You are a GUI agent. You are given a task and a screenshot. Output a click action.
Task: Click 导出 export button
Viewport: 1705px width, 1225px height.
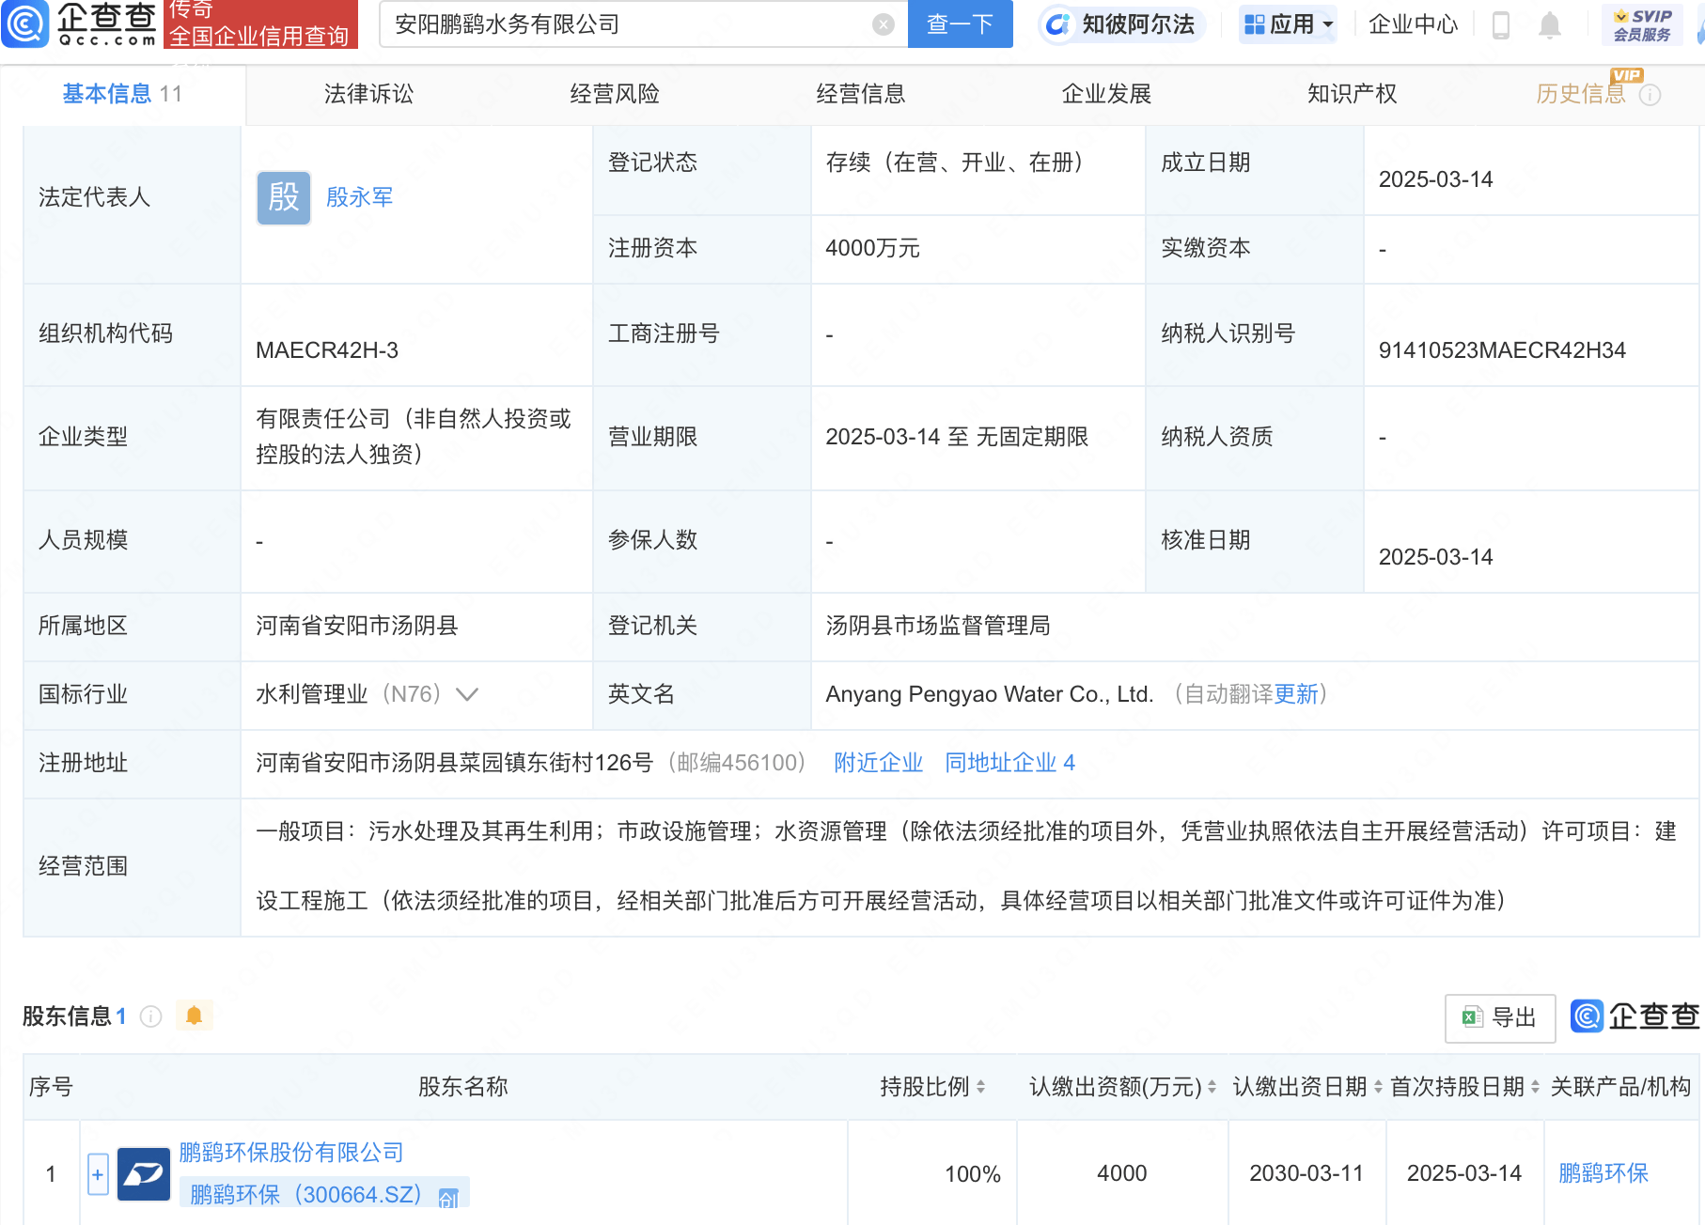(1500, 1017)
